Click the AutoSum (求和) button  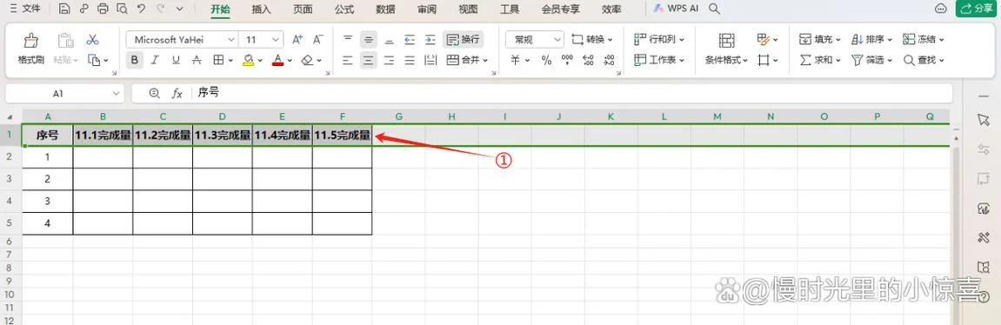click(x=820, y=60)
